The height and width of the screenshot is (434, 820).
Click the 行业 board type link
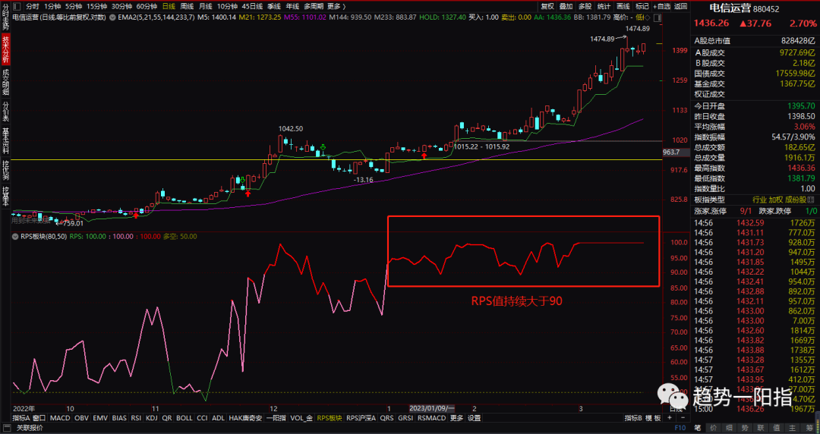click(759, 200)
